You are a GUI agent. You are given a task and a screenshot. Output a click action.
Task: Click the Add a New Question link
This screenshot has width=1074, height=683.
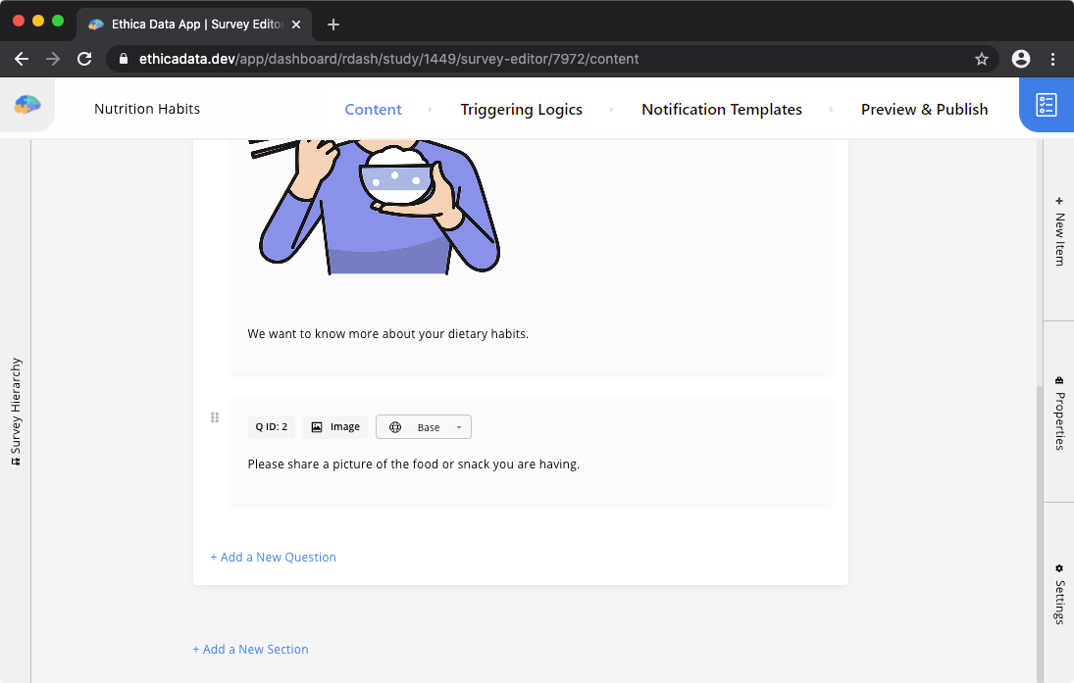273,558
